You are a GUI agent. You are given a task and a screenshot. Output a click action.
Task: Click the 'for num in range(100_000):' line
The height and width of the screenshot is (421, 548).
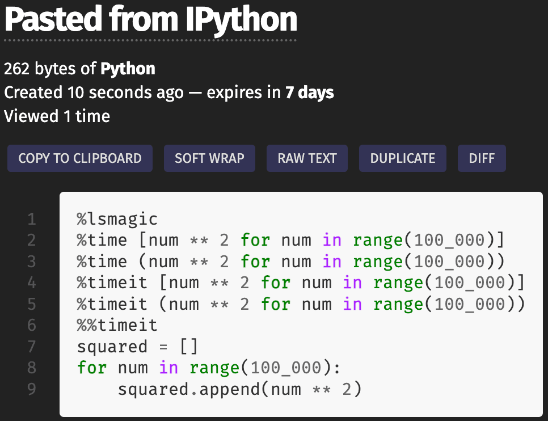click(209, 368)
